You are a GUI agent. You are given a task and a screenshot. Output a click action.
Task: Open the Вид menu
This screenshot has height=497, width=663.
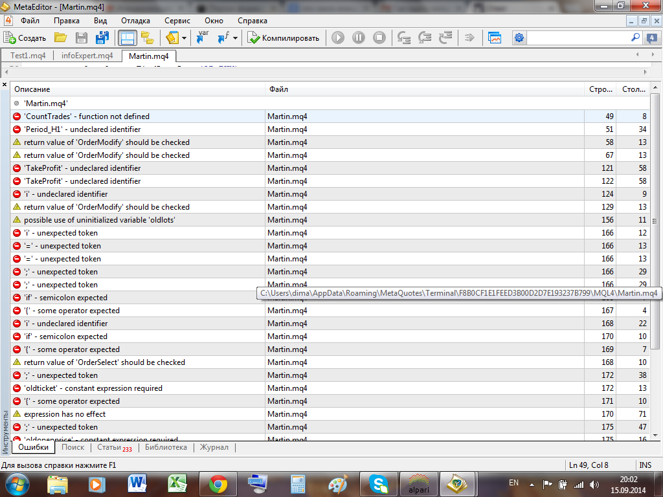100,21
